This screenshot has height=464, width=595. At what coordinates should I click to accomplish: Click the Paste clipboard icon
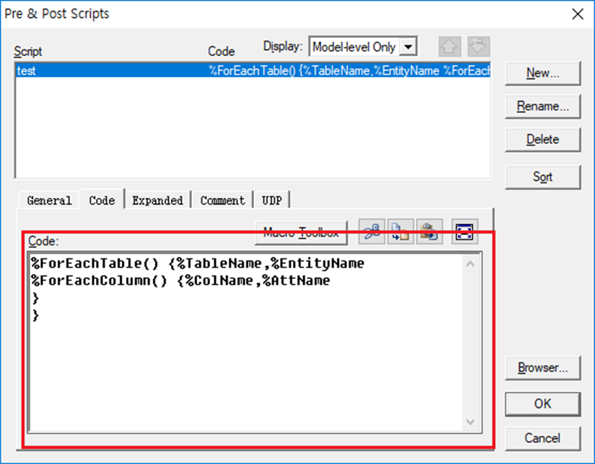(429, 231)
